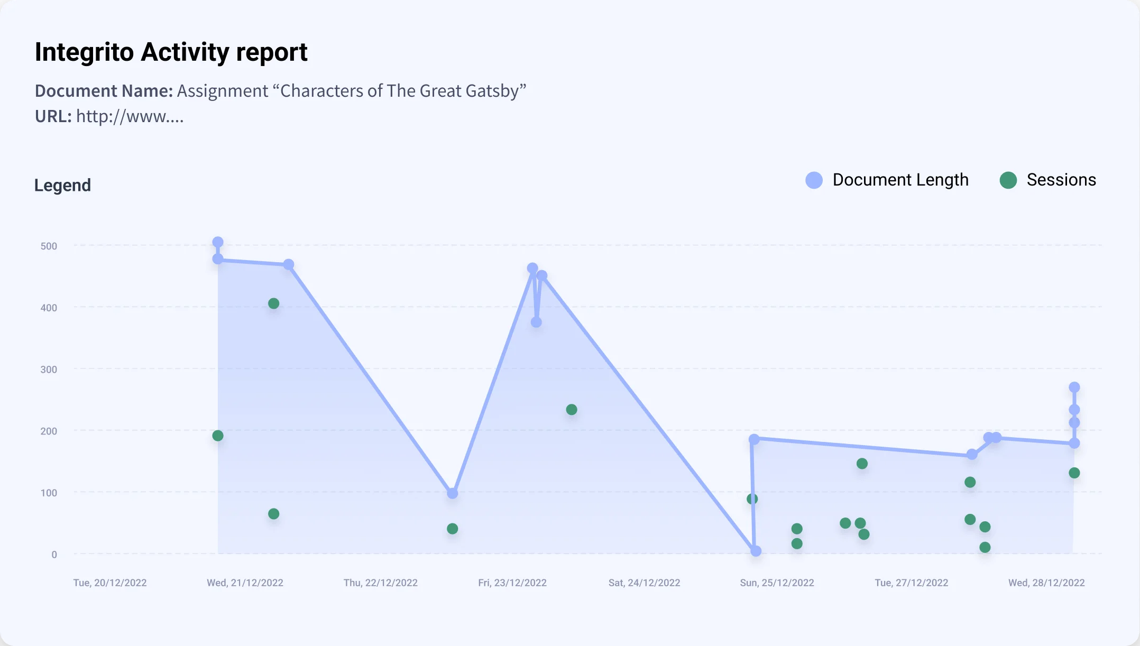Select the Sessions dot between 200 and 300
Viewport: 1140px width, 646px height.
point(572,410)
